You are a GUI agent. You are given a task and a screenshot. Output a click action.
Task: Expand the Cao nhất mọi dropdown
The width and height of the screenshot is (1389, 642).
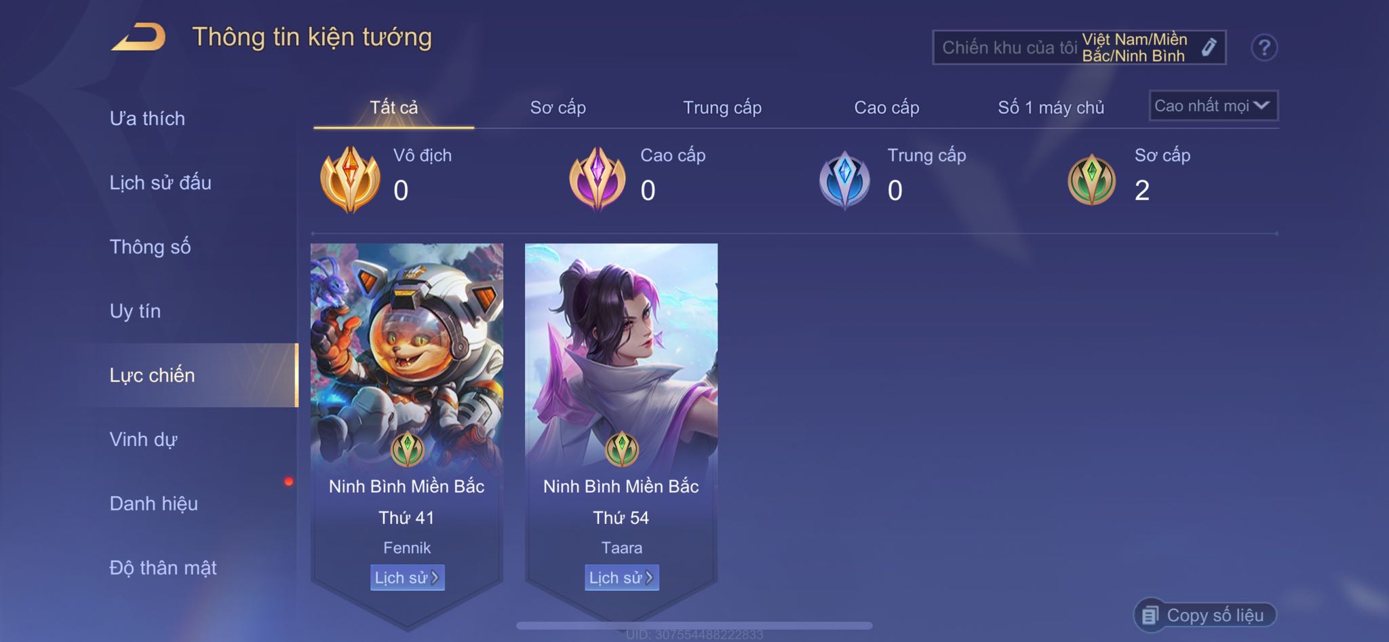(x=1213, y=106)
